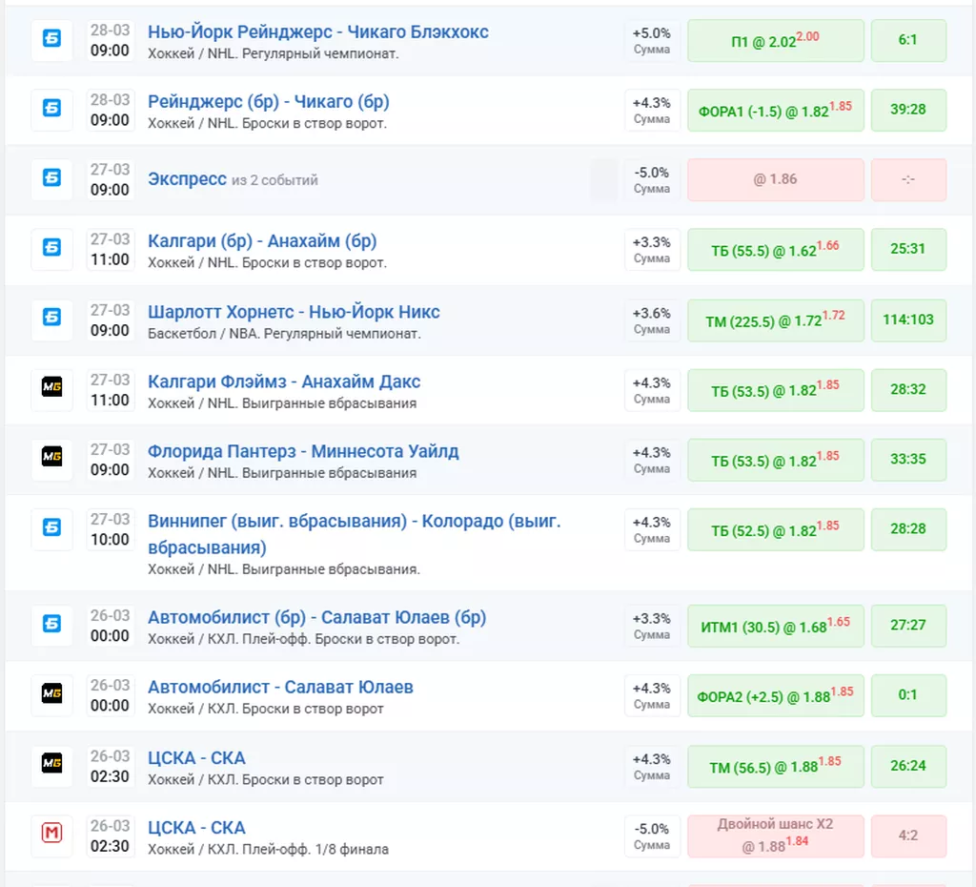Screen dimensions: 976x887
Task: Click the П1 @ 2.02 bet button
Action: point(775,41)
